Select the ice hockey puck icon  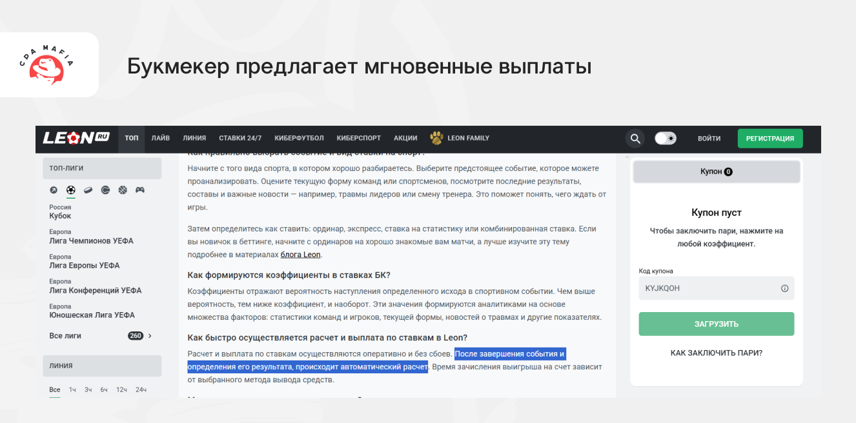[x=88, y=190]
